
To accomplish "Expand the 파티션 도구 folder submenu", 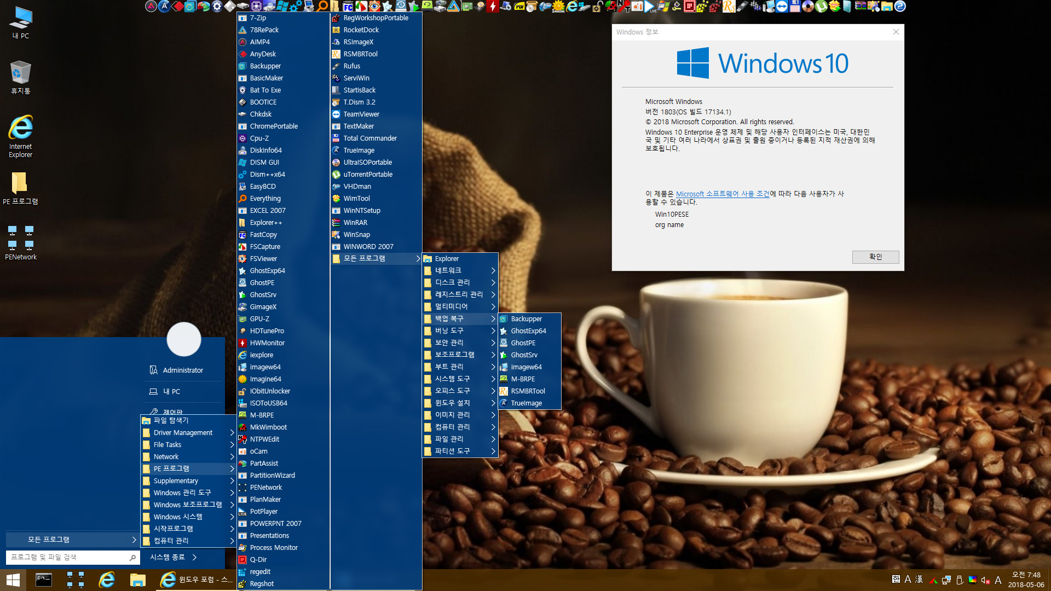I will (460, 451).
